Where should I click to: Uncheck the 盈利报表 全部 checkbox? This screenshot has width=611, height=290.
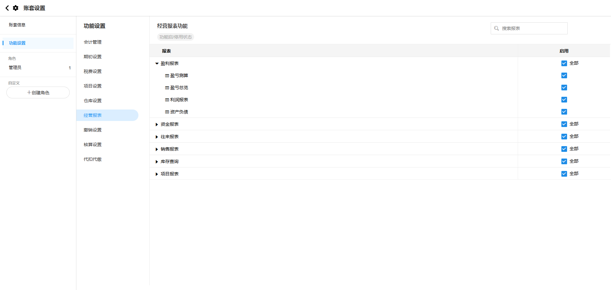tap(564, 63)
